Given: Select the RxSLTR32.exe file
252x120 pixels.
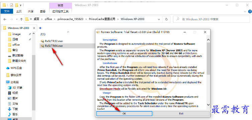Looking at the screenshot, I should point(54,41).
